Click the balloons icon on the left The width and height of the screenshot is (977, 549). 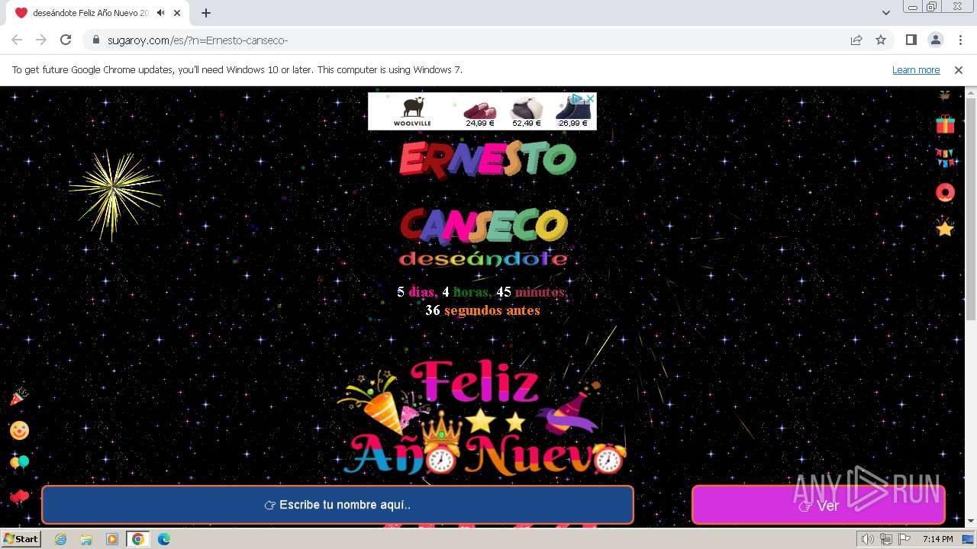[19, 463]
